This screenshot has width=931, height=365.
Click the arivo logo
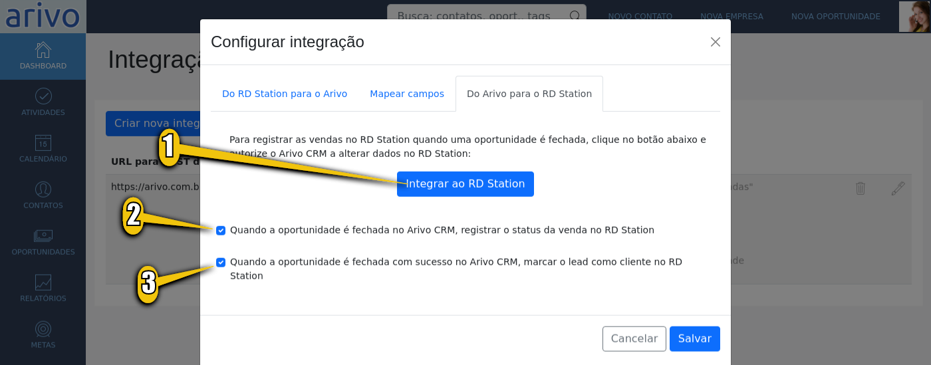pos(43,17)
